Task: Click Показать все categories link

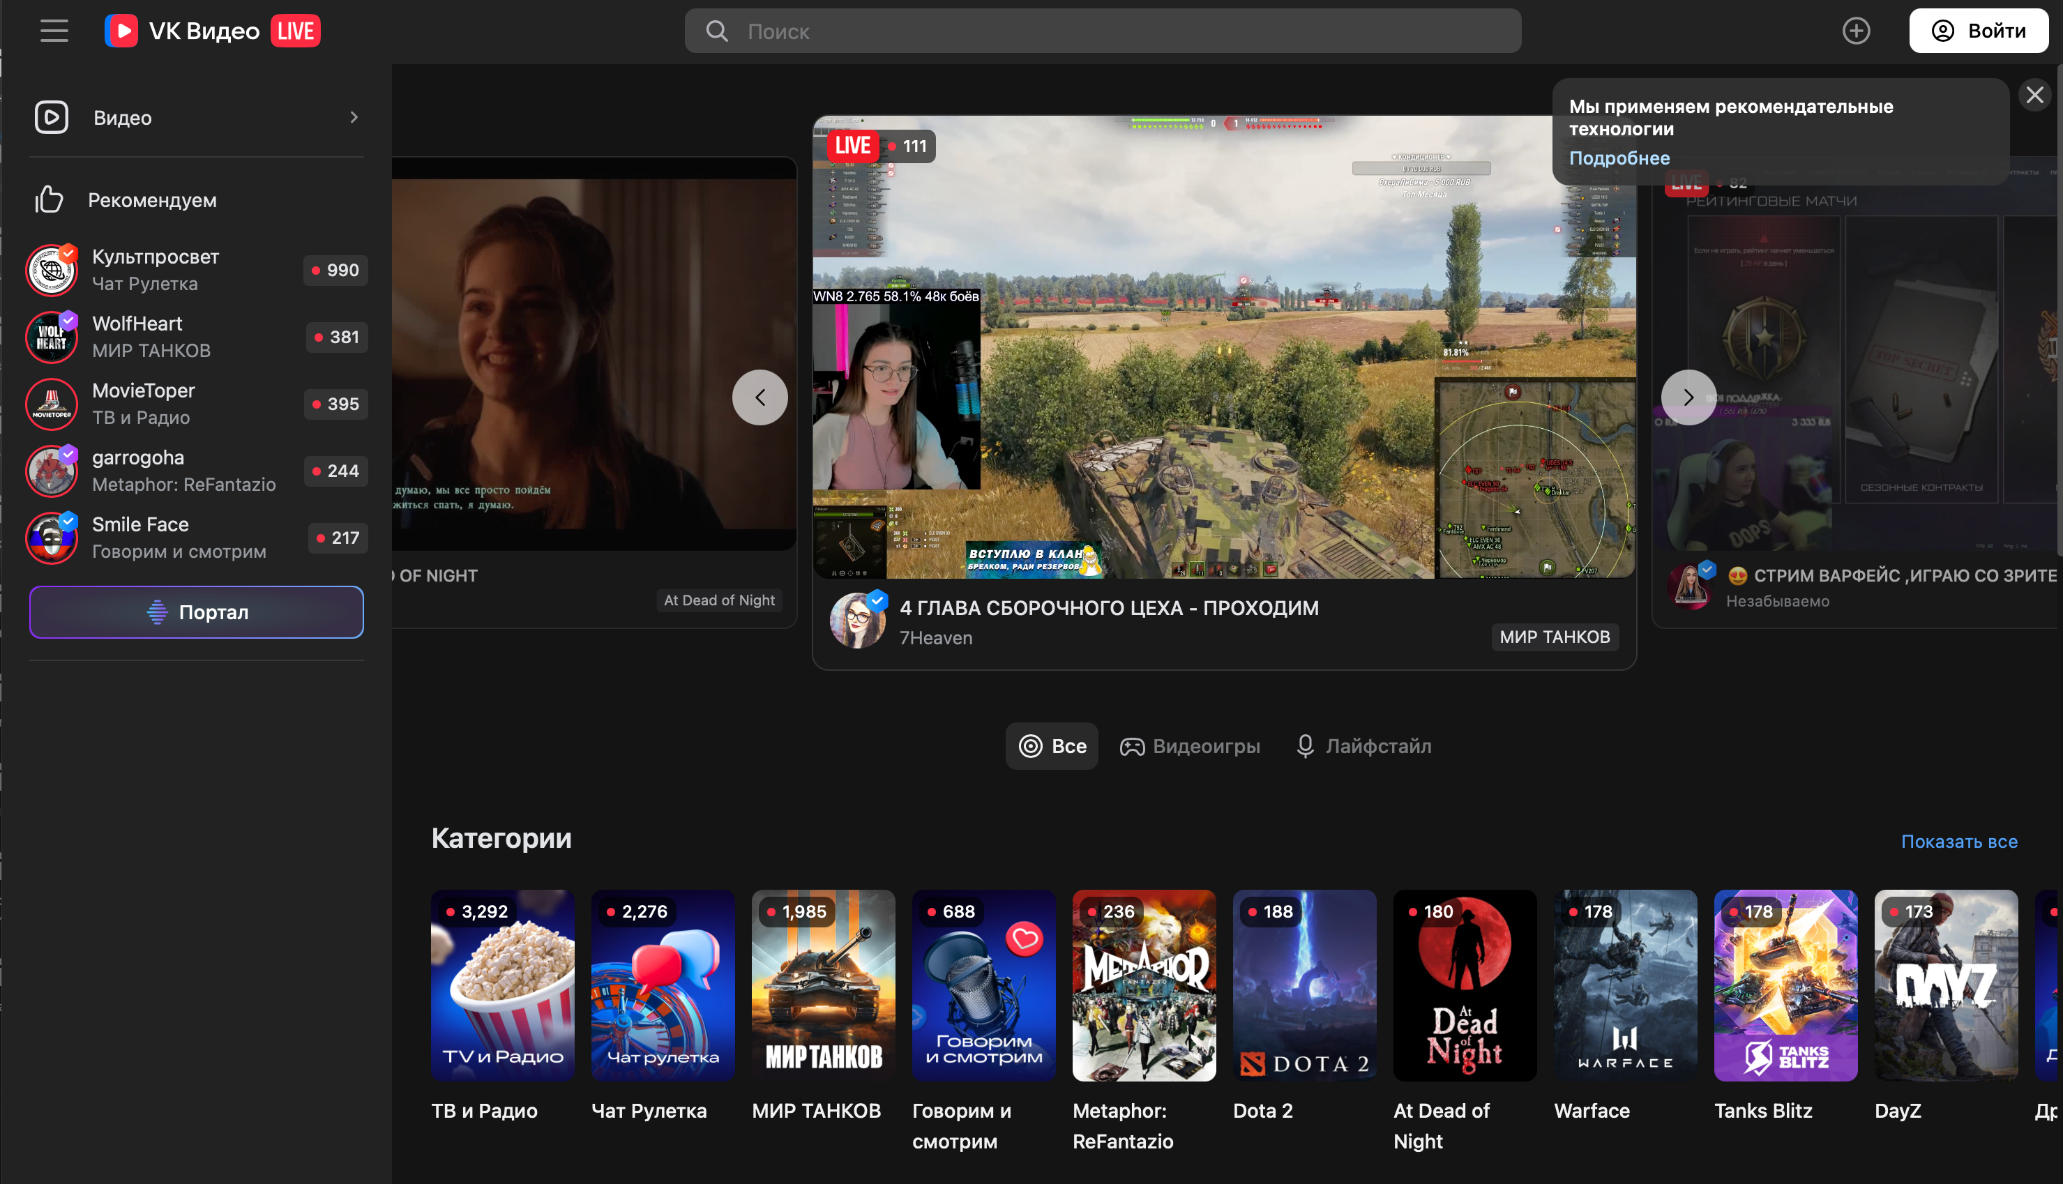Action: point(1958,842)
